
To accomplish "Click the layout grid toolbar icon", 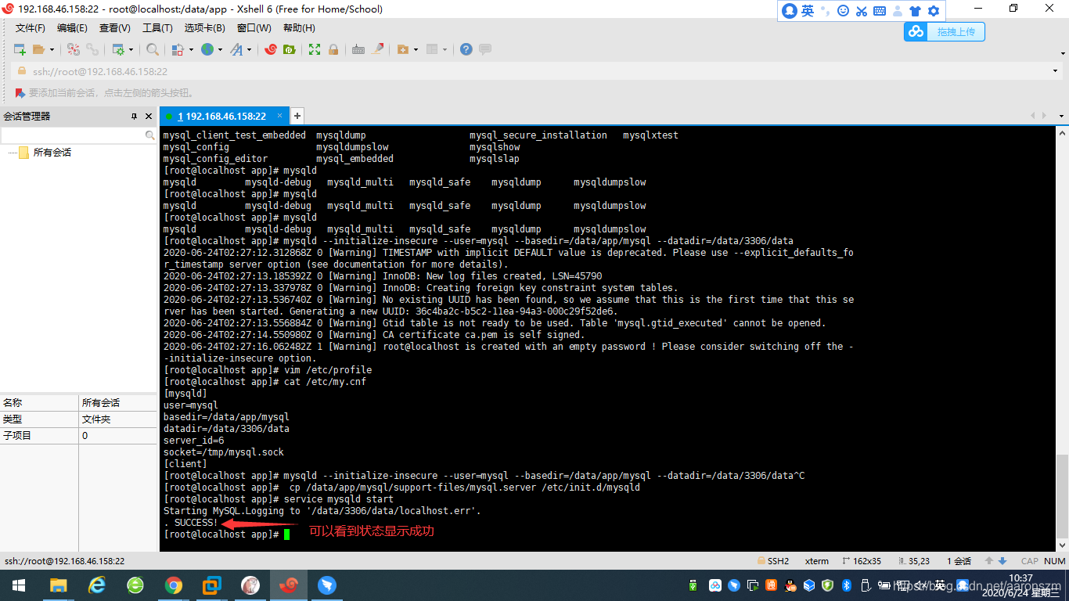I will pos(433,49).
